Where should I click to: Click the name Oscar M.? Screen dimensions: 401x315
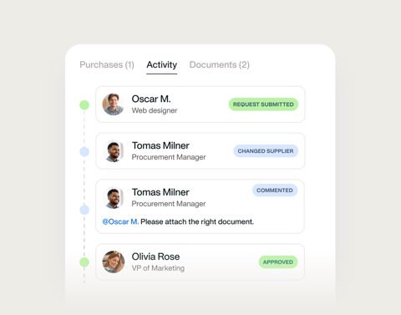[151, 99]
